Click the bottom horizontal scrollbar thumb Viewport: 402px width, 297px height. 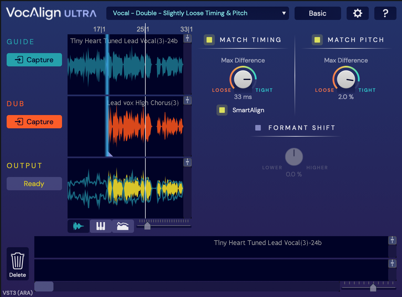click(44, 286)
